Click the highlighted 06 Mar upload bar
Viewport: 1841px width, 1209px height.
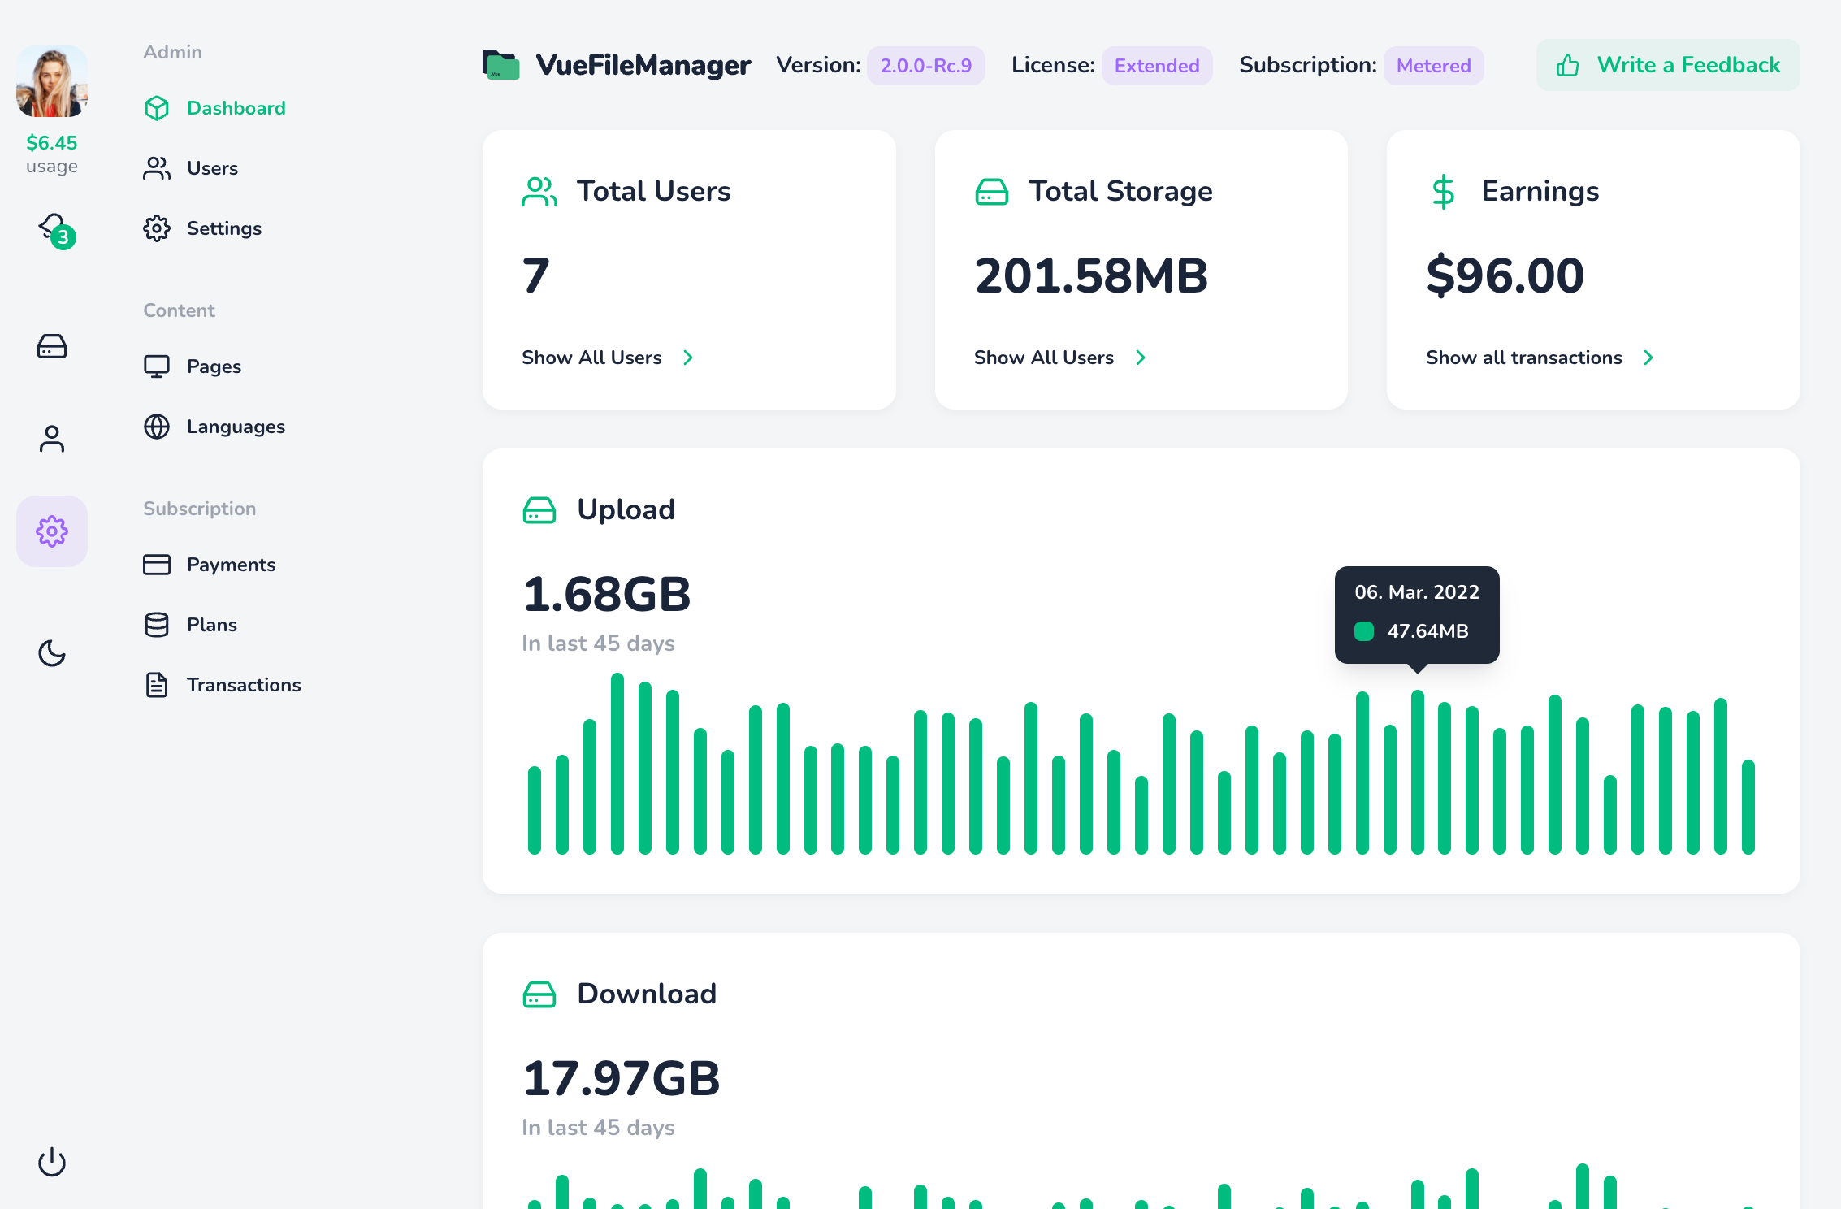[x=1417, y=772]
